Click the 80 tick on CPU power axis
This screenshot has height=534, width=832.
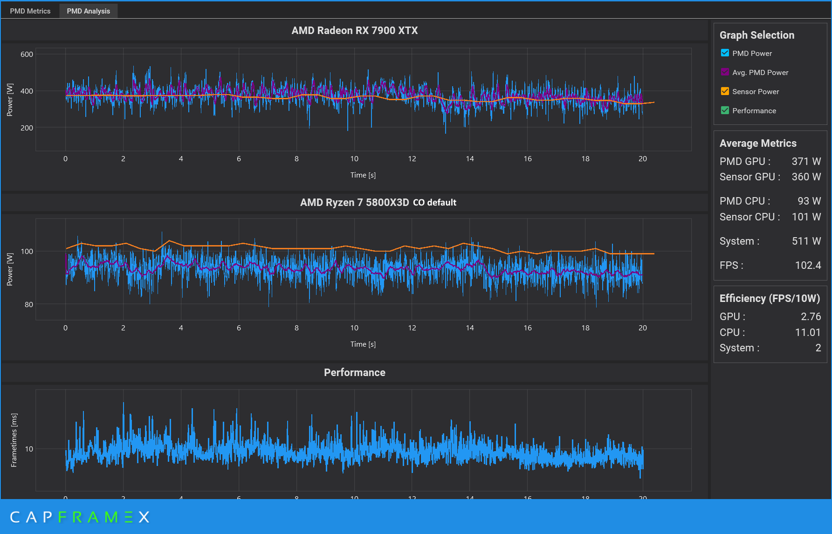click(x=29, y=304)
